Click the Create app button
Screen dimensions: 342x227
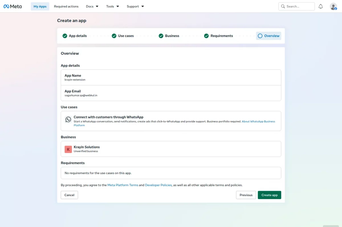pyautogui.click(x=269, y=195)
